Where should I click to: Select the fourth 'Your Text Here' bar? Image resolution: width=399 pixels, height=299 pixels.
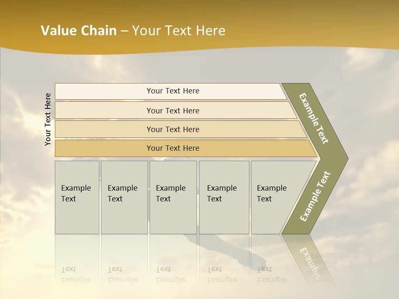173,148
